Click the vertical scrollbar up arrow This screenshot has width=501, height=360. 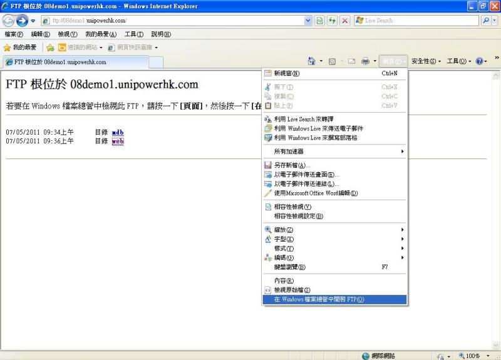point(496,75)
